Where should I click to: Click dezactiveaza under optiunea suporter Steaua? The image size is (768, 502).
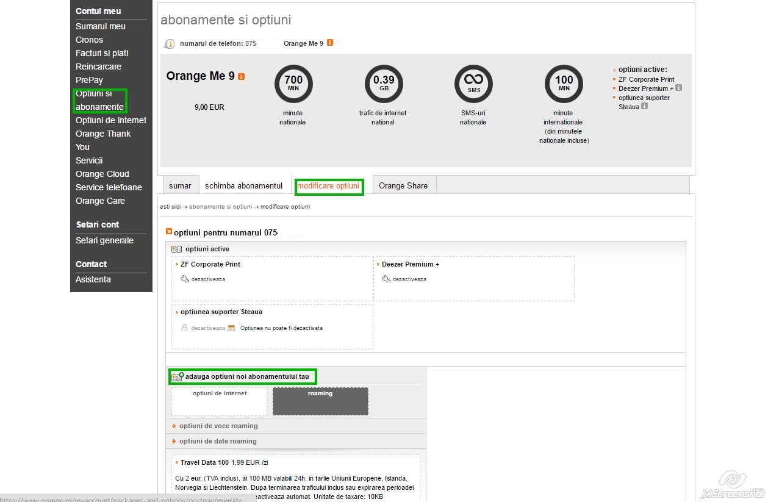point(208,328)
